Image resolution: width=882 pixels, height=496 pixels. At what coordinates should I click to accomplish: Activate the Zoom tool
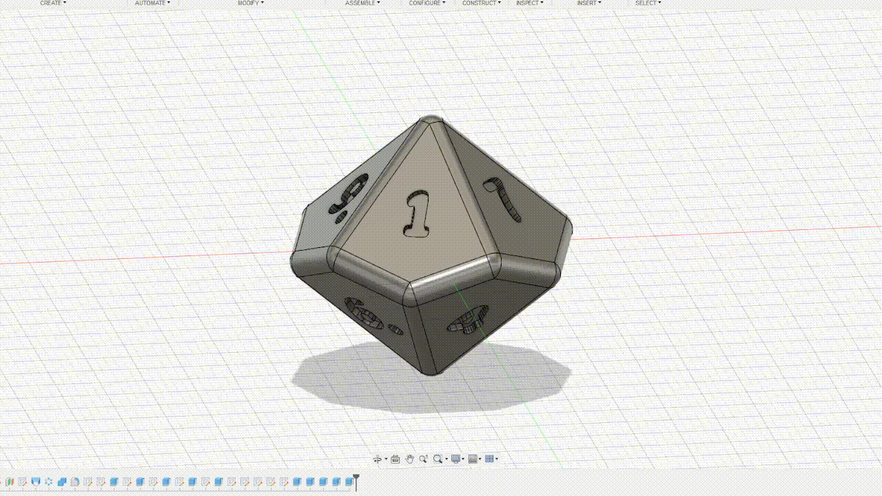click(422, 459)
